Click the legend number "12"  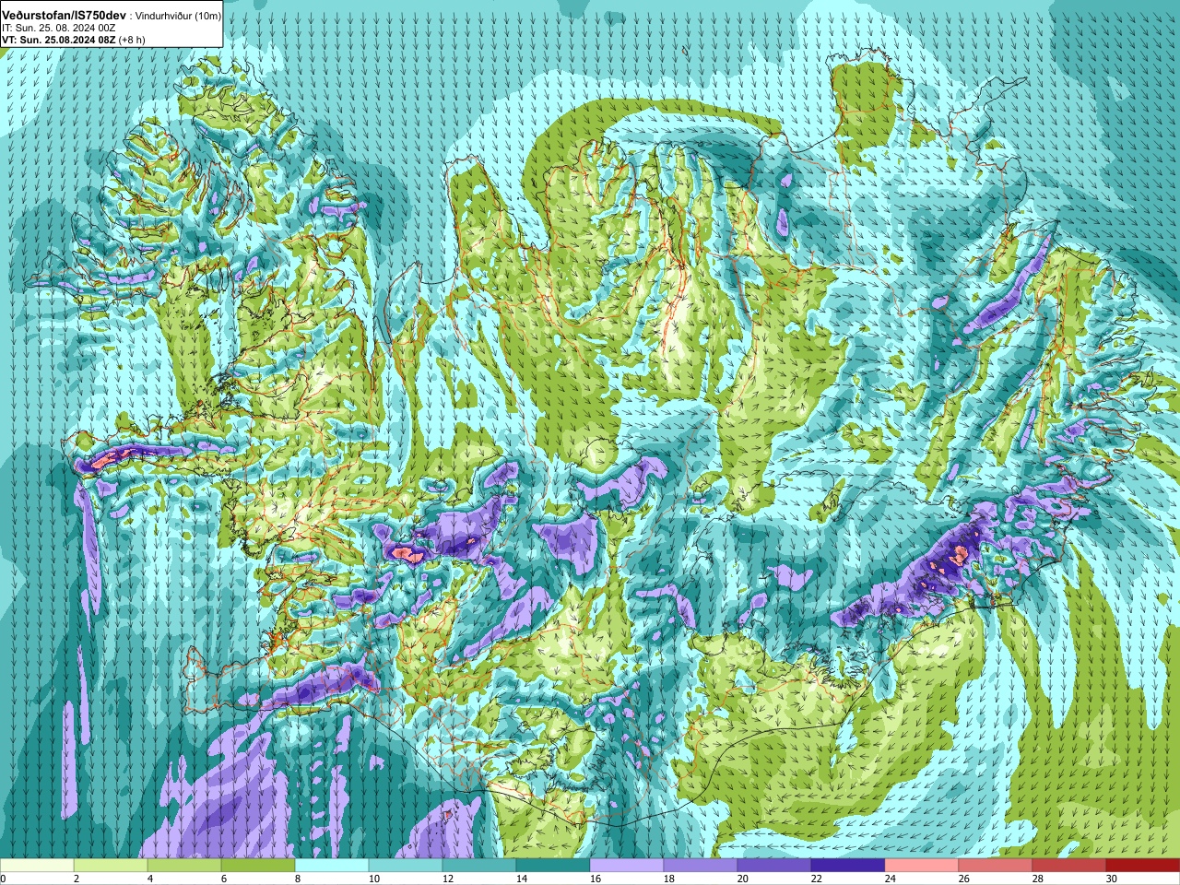[447, 879]
